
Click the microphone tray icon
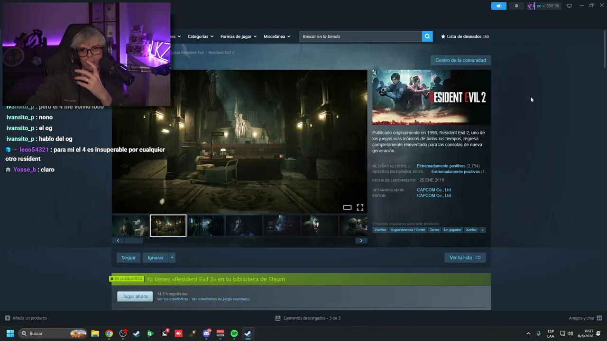[539, 333]
